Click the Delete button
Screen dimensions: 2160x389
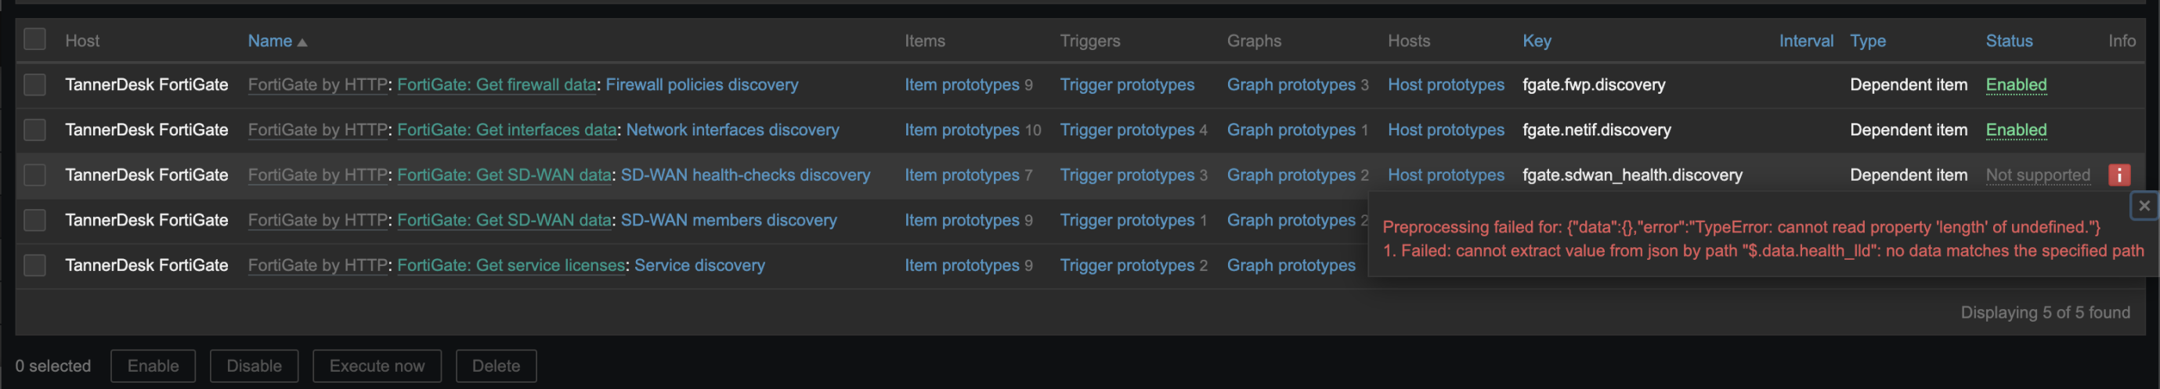click(x=496, y=366)
